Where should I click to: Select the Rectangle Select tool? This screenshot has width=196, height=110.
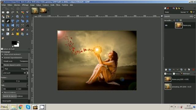tap(3, 12)
